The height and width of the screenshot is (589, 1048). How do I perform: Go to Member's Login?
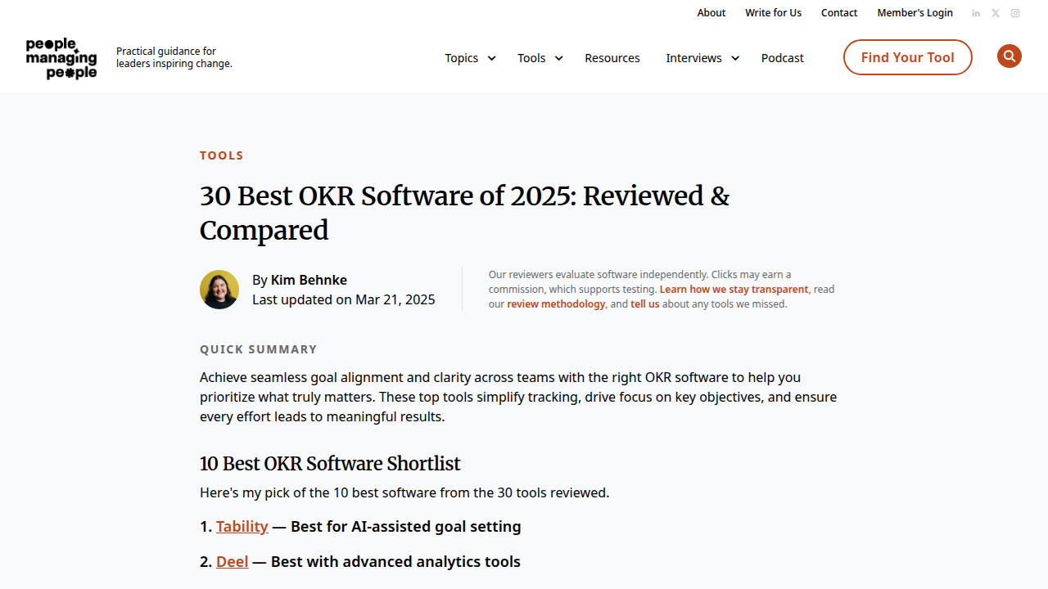tap(915, 13)
